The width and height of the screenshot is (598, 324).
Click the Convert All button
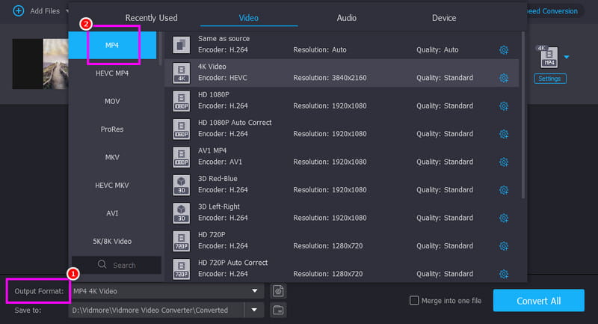tap(538, 301)
